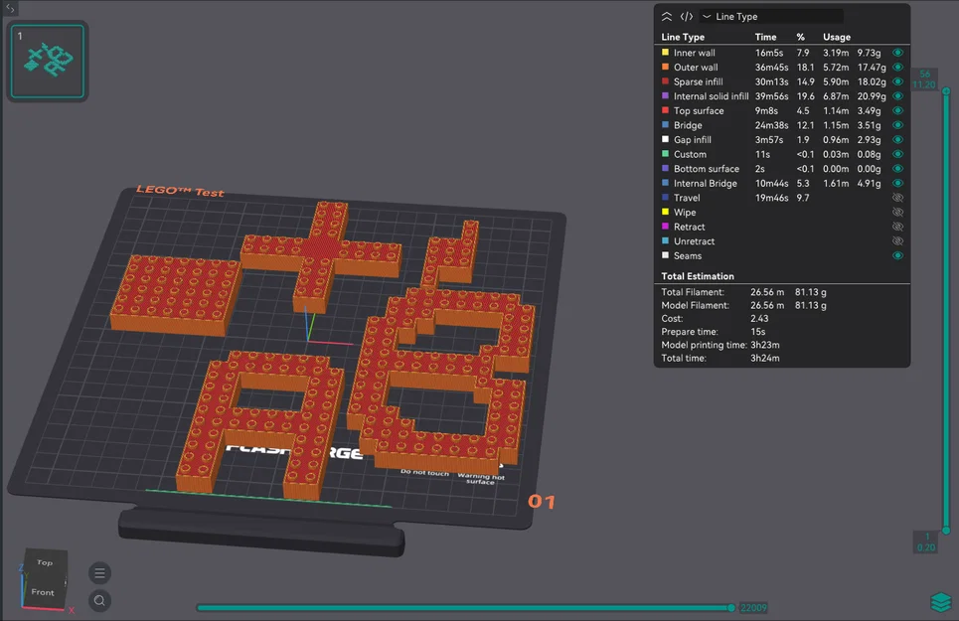Click the Time column header
The height and width of the screenshot is (621, 959).
[765, 38]
